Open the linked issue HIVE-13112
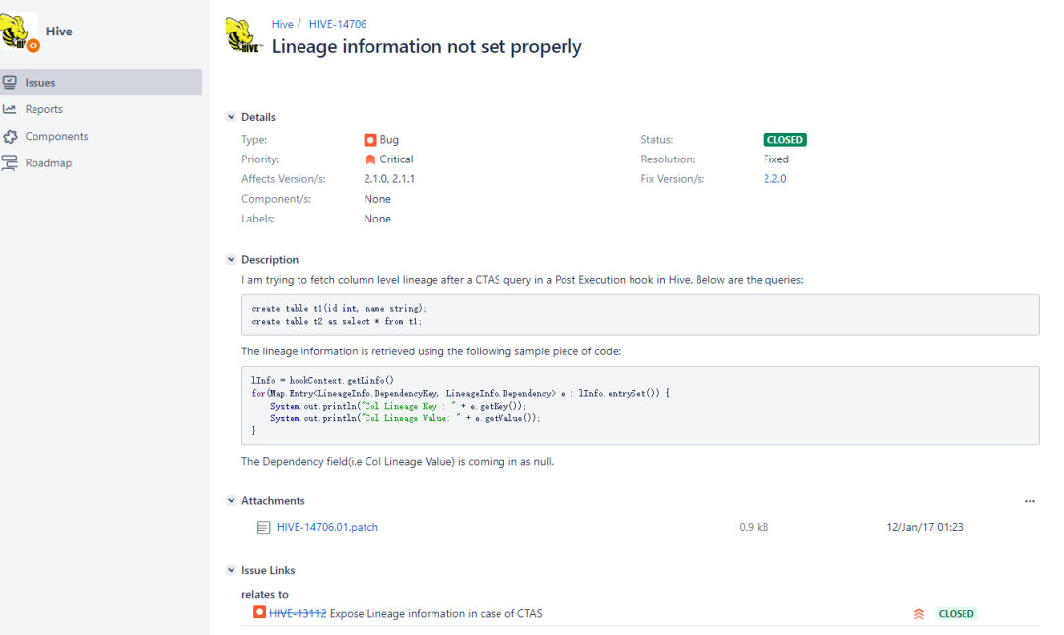 pos(298,614)
